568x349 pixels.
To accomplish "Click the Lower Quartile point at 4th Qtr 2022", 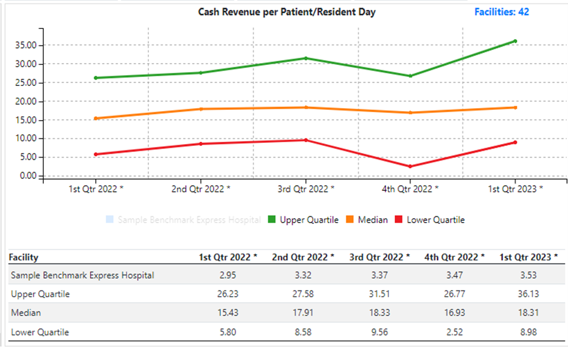I will [x=411, y=166].
